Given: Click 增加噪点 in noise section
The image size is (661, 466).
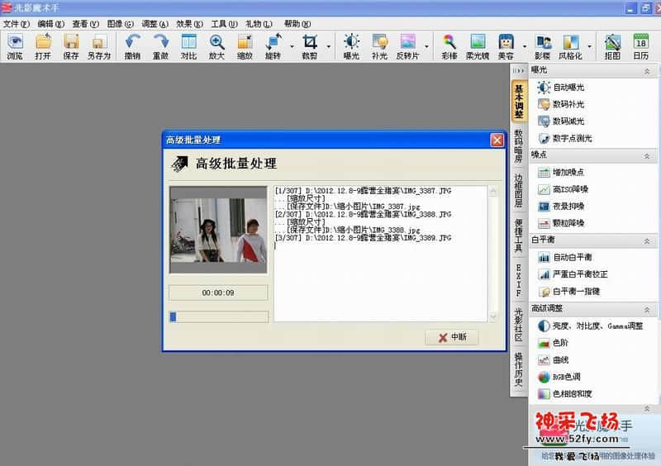Looking at the screenshot, I should 560,172.
